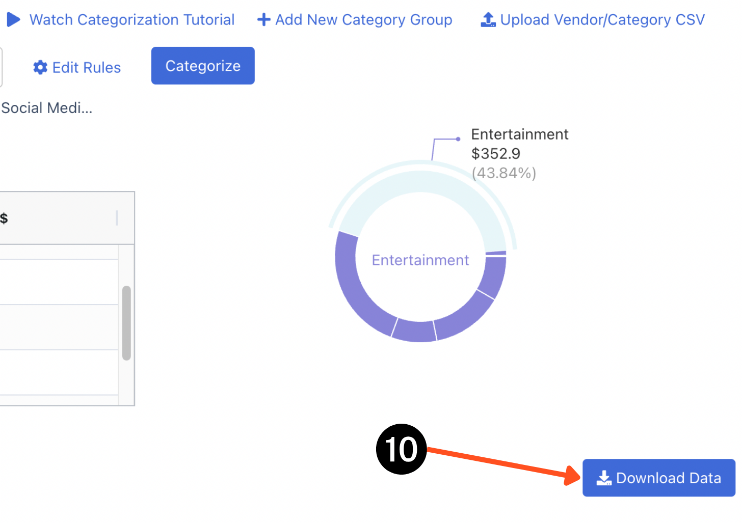Click the numbered step 10 marker
742x523 pixels.
tap(401, 449)
